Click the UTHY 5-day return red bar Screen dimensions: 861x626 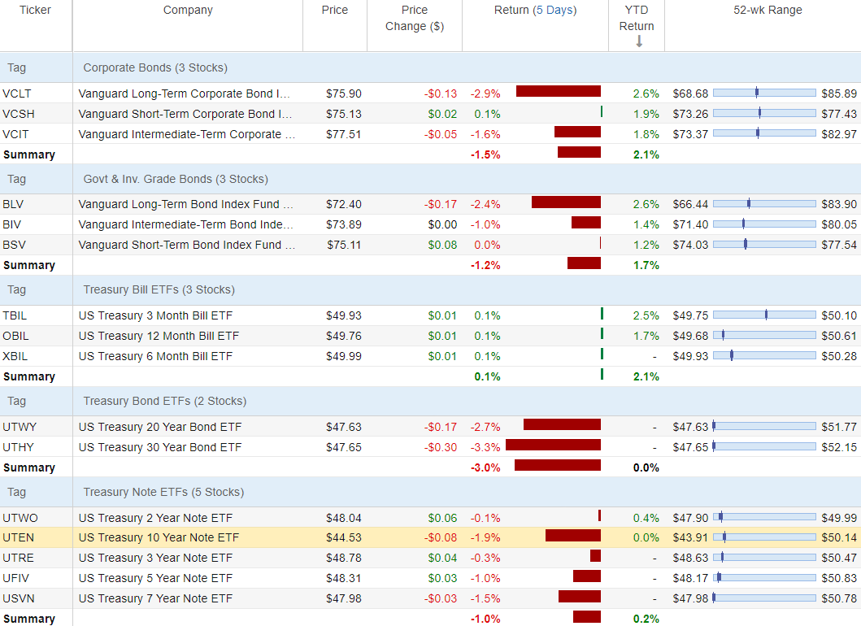coord(553,445)
